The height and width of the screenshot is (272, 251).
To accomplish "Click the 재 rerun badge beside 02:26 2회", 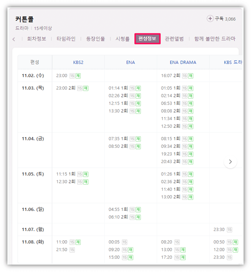I will click(x=138, y=96).
